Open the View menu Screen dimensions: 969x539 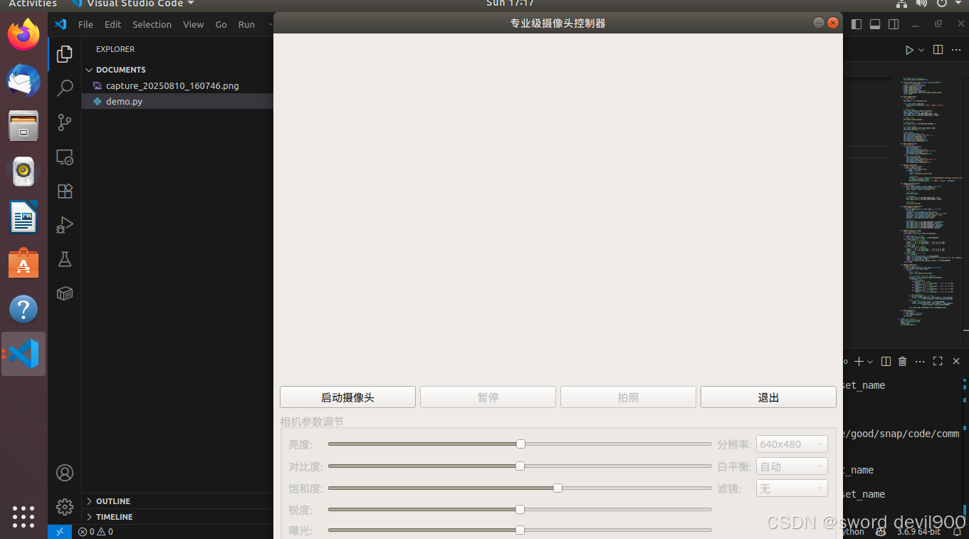click(193, 24)
